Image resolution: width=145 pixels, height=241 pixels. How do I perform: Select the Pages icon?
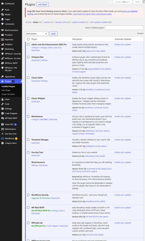2,19
